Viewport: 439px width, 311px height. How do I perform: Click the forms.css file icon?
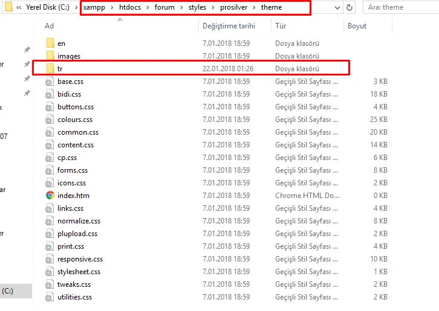point(50,170)
